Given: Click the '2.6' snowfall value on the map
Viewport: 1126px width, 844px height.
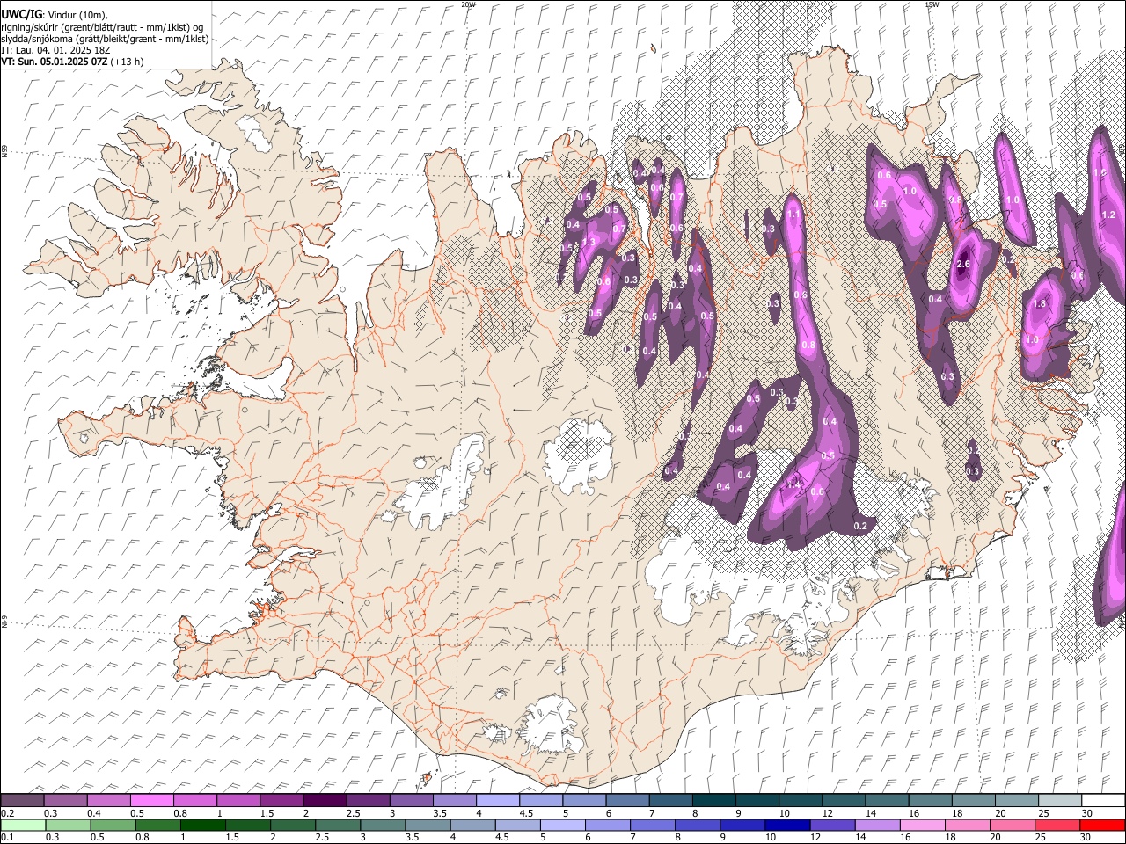Looking at the screenshot, I should tap(963, 264).
